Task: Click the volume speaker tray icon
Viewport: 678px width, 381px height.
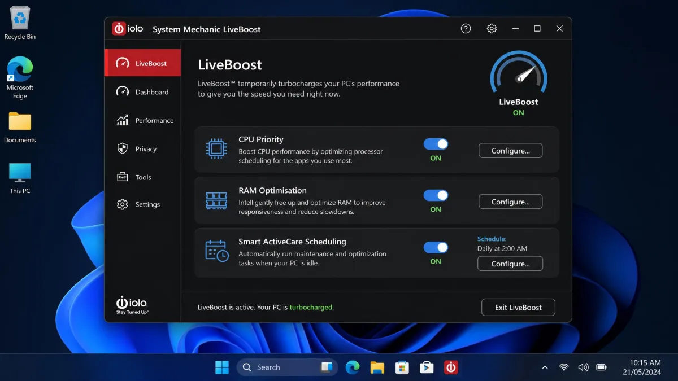Action: click(x=583, y=367)
